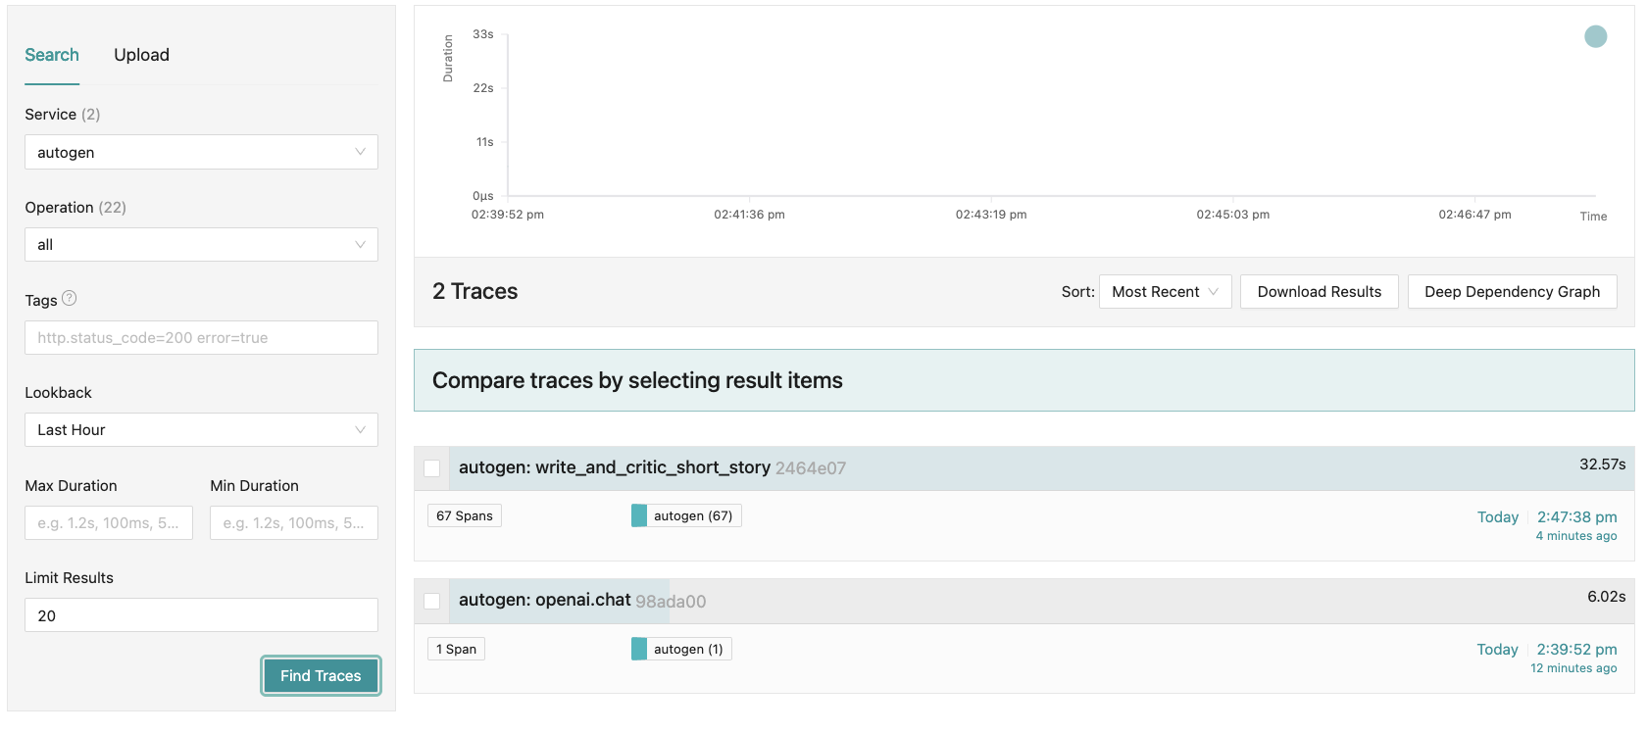Viewport: 1647px width, 733px height.
Task: Open the Deep Dependency Graph
Action: [1512, 292]
